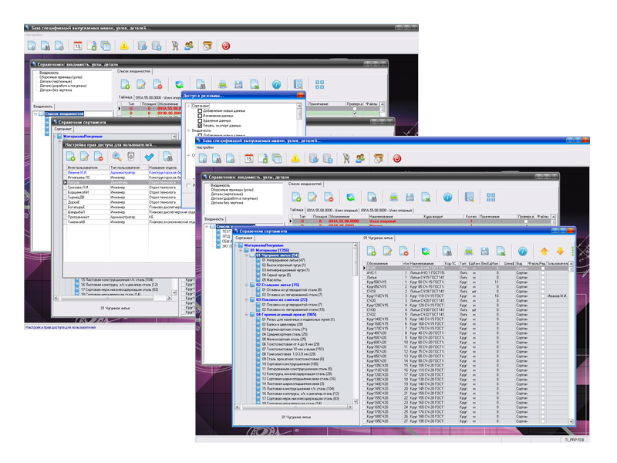This screenshot has height=463, width=617.
Task: Click the blue info icon in front Справочник сортамента toolbar
Action: (522, 252)
